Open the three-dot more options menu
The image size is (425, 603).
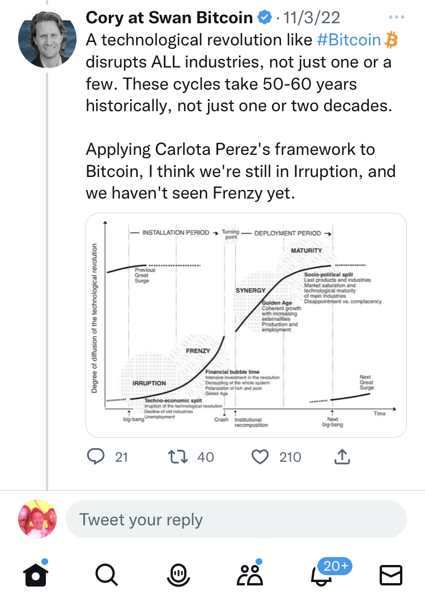pyautogui.click(x=398, y=18)
